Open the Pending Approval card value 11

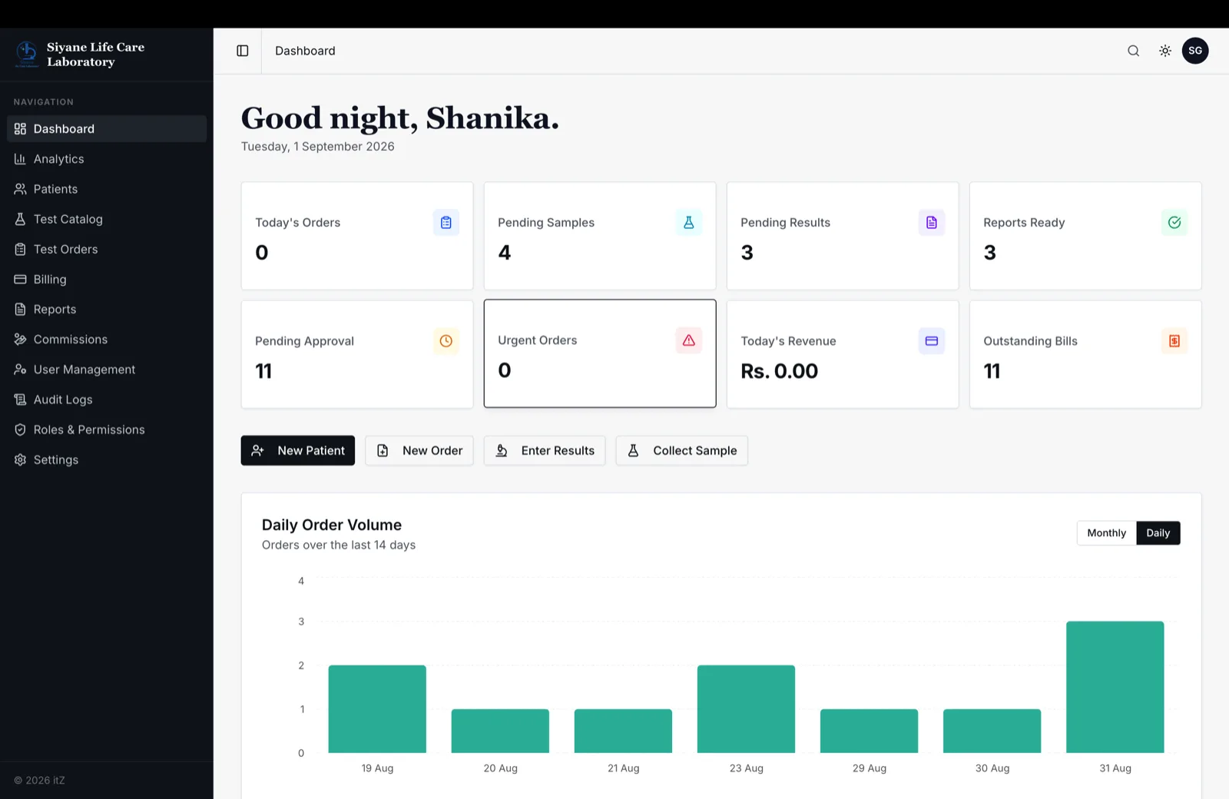[x=263, y=371]
